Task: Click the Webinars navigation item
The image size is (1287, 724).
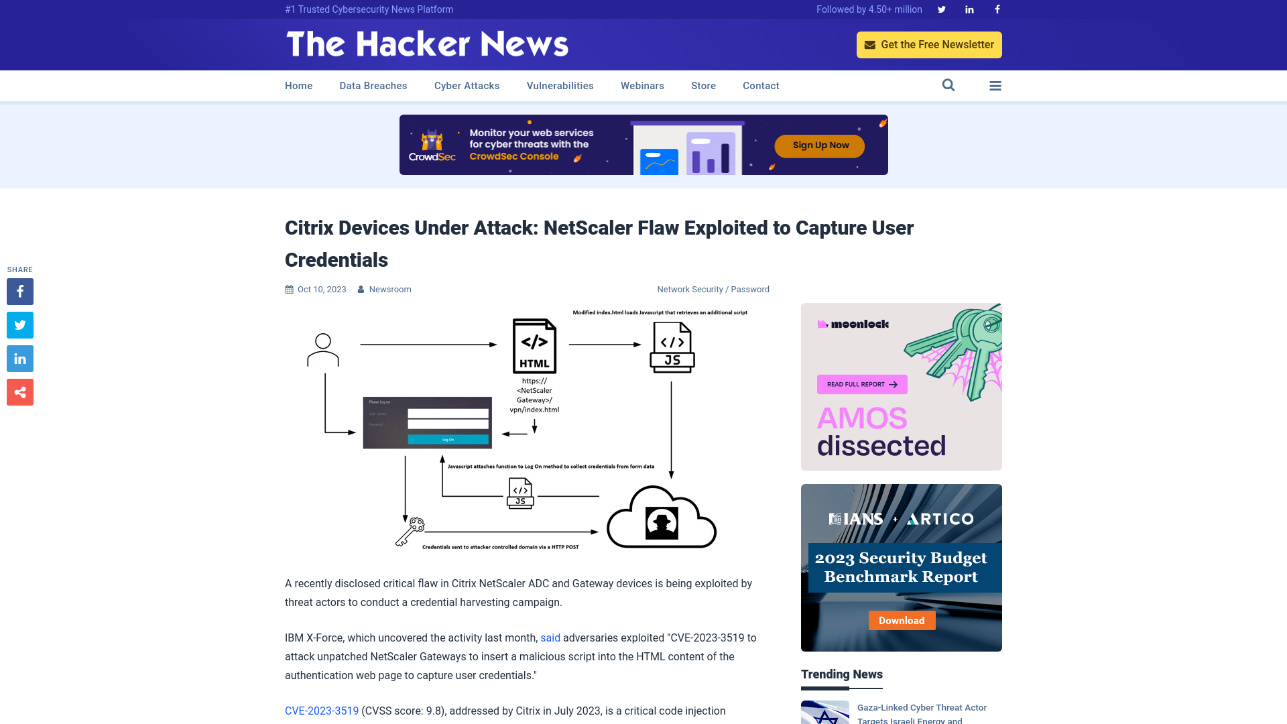Action: click(643, 86)
